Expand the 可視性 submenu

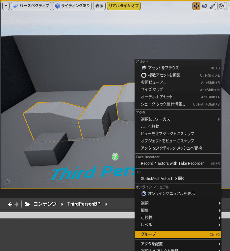(178, 218)
